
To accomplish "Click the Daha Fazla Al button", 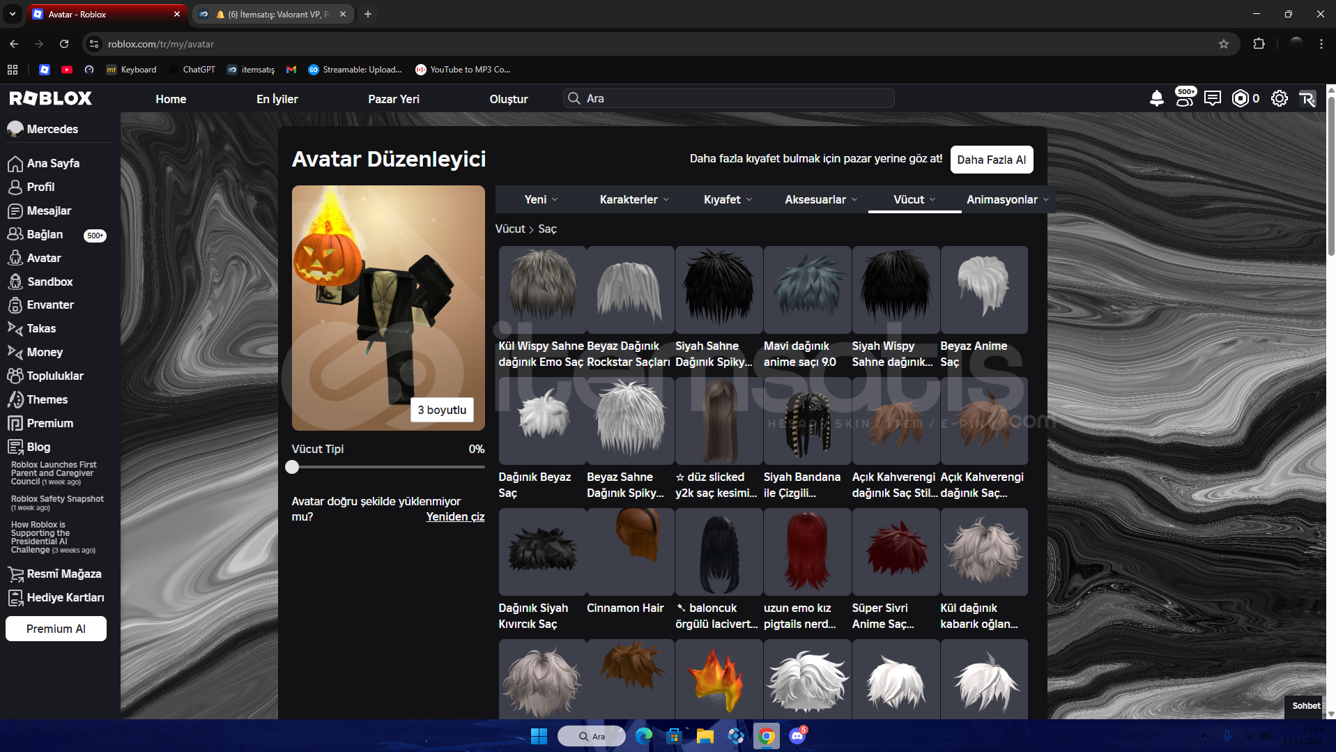I will (x=991, y=160).
